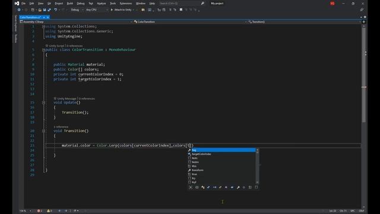380x214 pixels.
Task: Open the Transition() member navigation dropdown
Action: point(305,22)
